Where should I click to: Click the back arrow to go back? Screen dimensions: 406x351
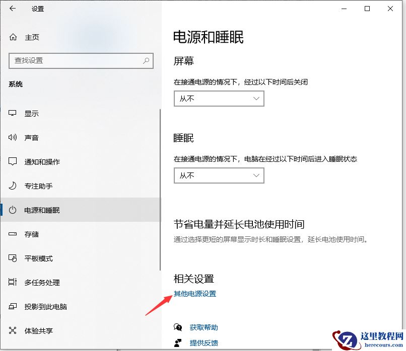coord(12,9)
